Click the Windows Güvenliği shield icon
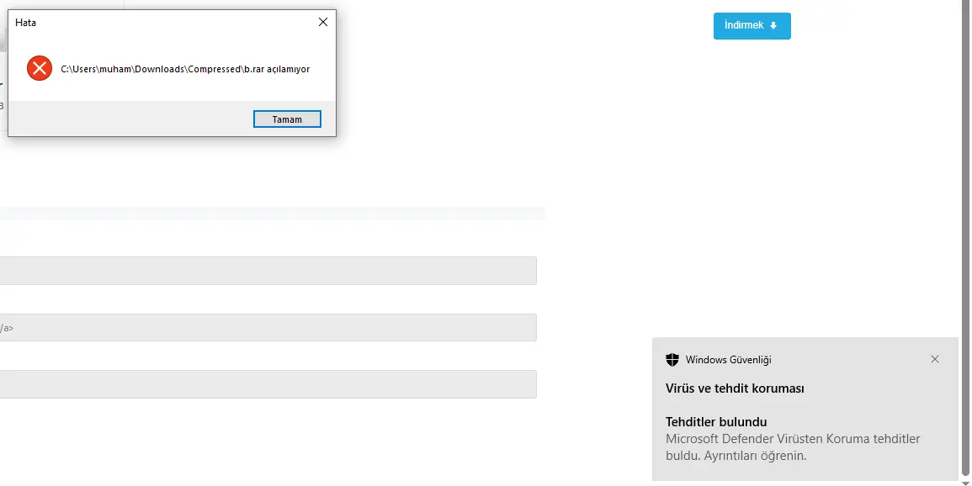 (672, 360)
